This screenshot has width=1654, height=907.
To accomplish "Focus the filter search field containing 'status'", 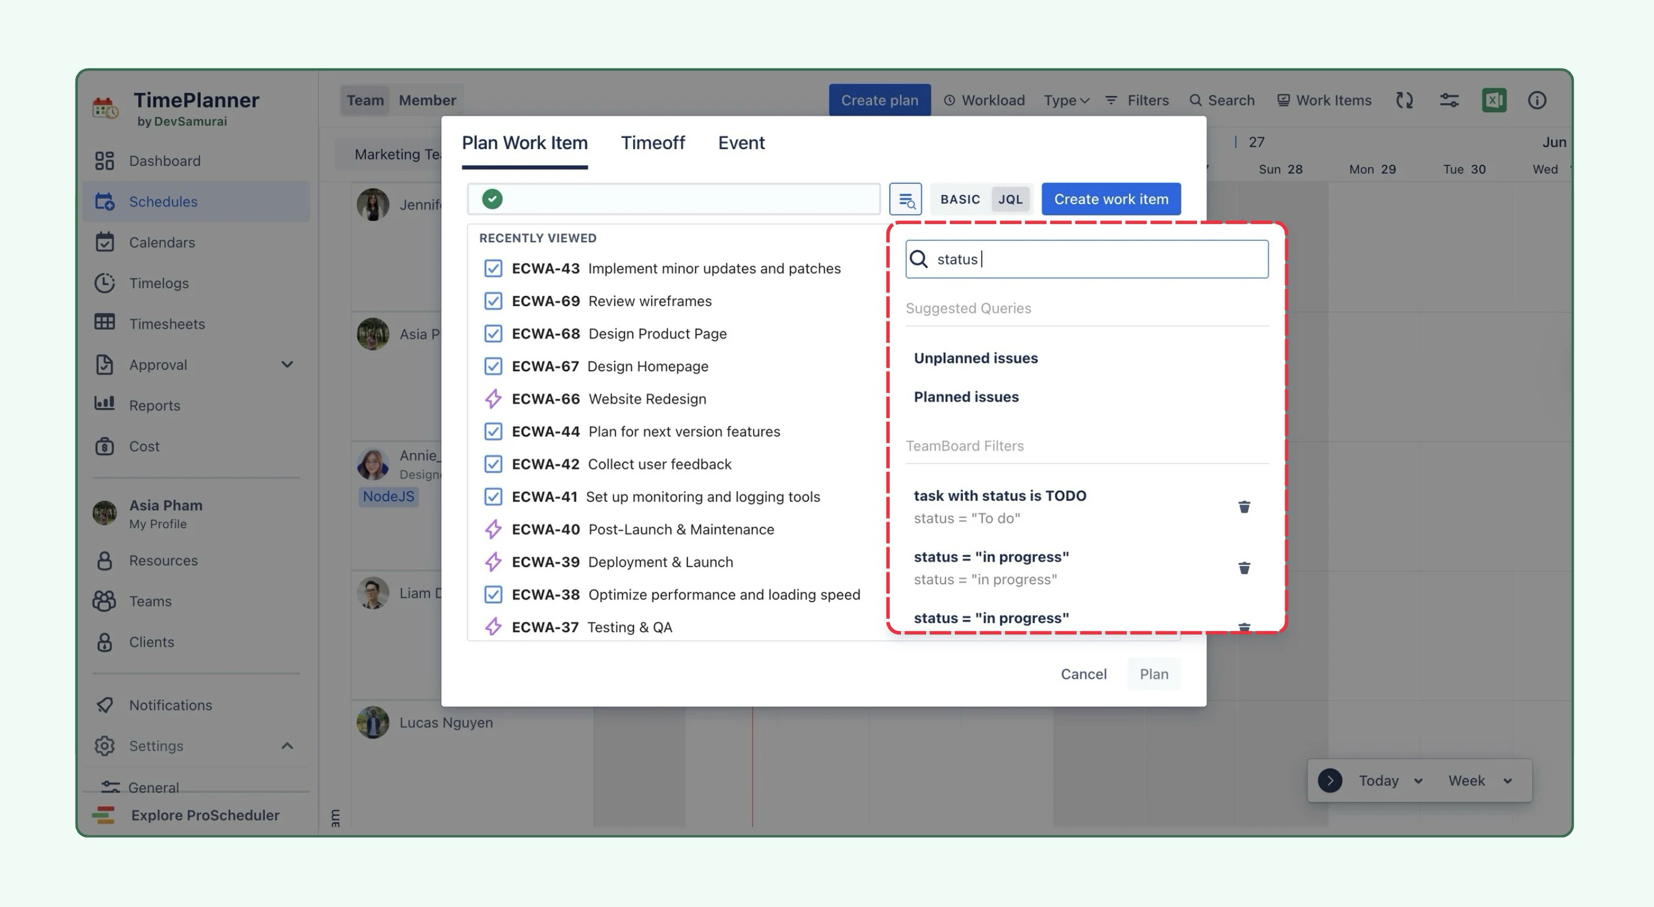I will (1086, 258).
